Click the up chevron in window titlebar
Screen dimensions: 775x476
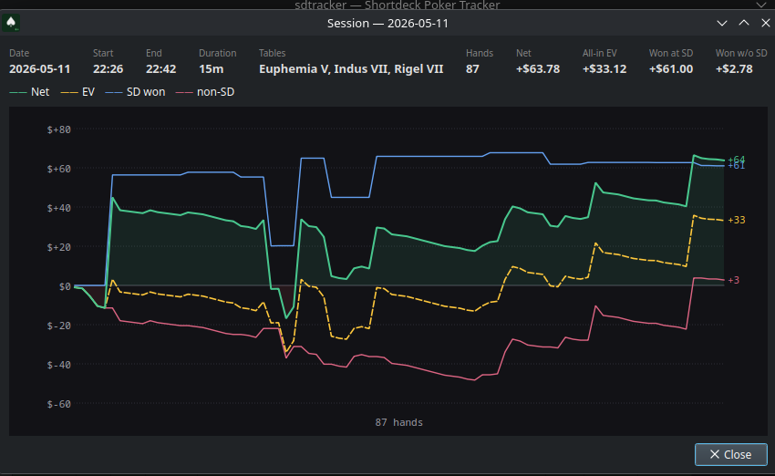[743, 23]
